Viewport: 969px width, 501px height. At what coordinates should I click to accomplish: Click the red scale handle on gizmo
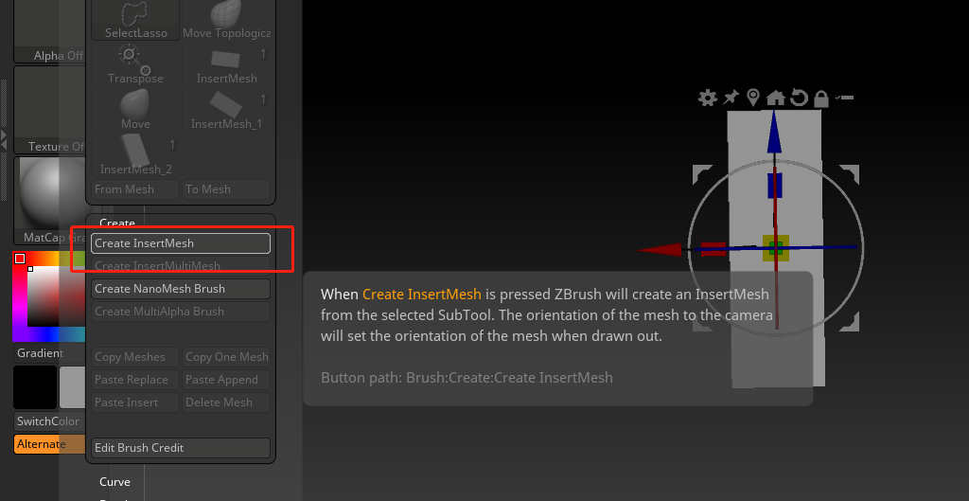pos(714,249)
